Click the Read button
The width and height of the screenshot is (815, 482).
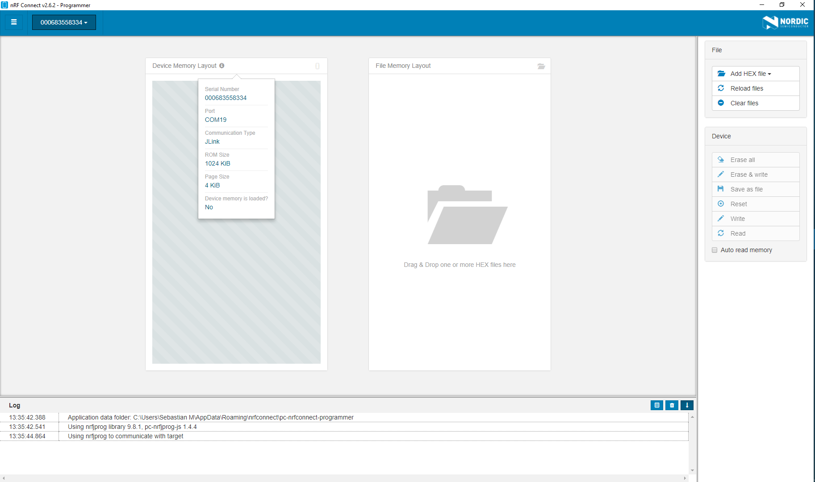tap(756, 233)
